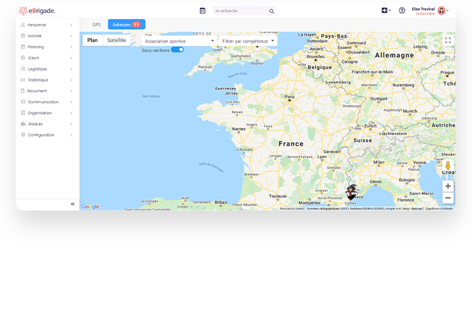Zoom in on the map

click(448, 186)
